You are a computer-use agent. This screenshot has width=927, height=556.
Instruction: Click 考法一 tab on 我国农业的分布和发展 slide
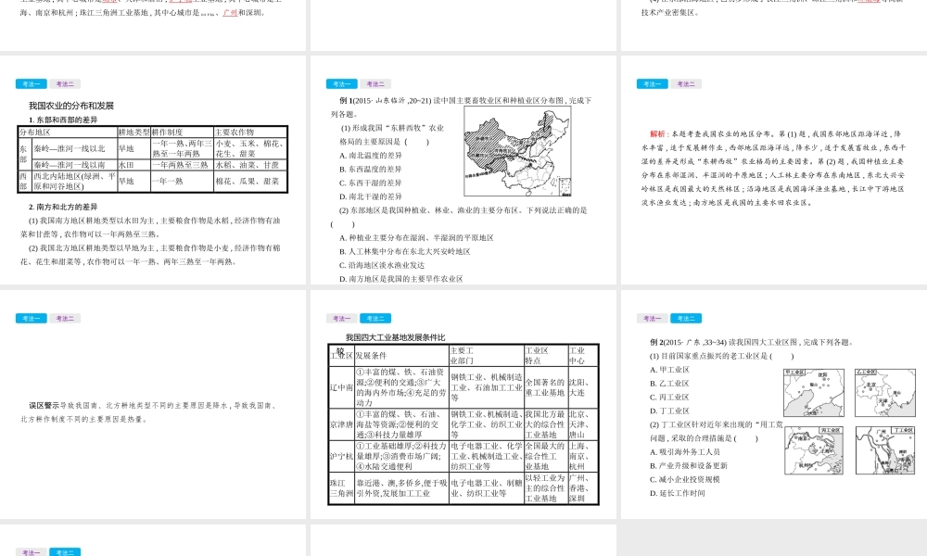(x=32, y=84)
